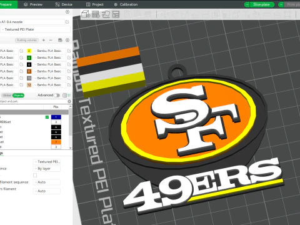Screen dimensions: 300x225
Task: Click the Auto orient toolbar icon
Action: [x=106, y=14]
